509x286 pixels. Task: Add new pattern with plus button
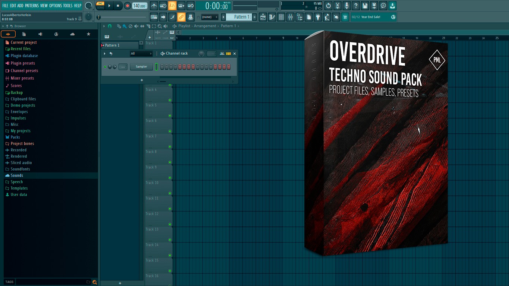pos(255,17)
